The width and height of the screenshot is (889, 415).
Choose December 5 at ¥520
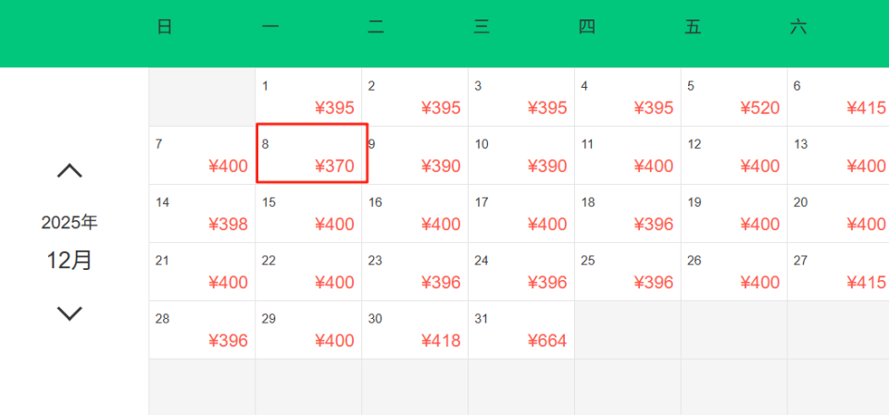(x=733, y=97)
